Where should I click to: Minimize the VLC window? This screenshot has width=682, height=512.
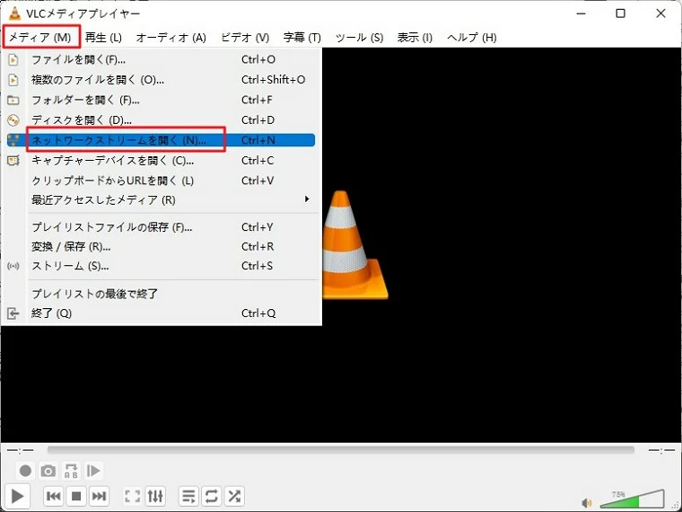(581, 13)
